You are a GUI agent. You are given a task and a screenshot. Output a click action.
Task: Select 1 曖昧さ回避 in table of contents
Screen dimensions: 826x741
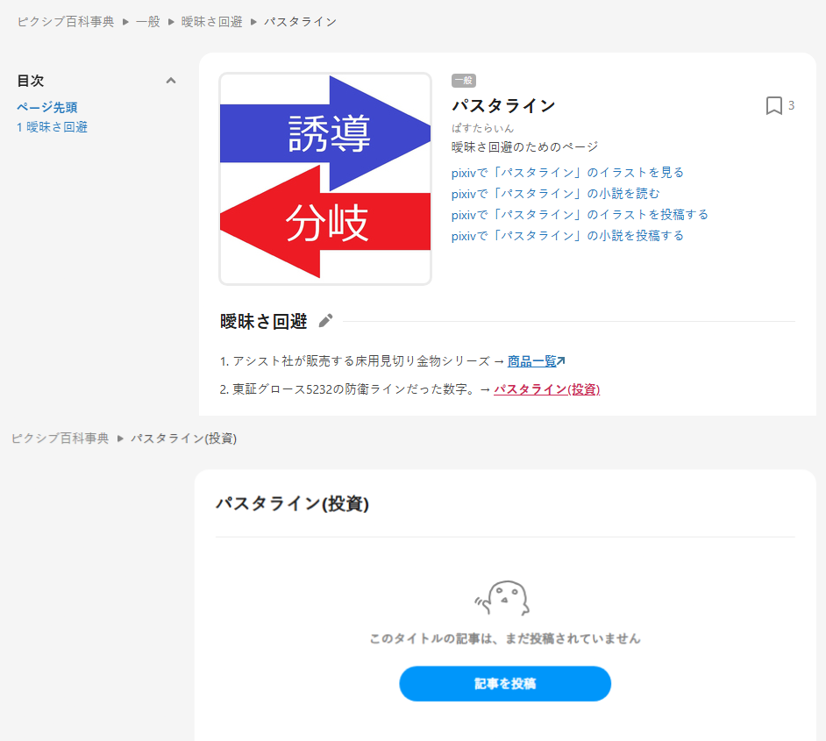pyautogui.click(x=53, y=127)
